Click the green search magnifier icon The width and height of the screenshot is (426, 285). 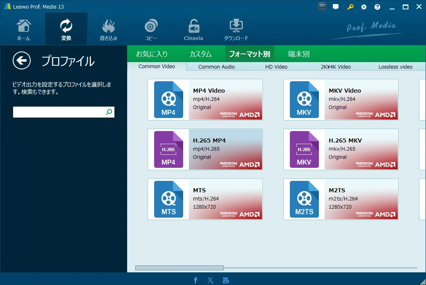point(109,112)
